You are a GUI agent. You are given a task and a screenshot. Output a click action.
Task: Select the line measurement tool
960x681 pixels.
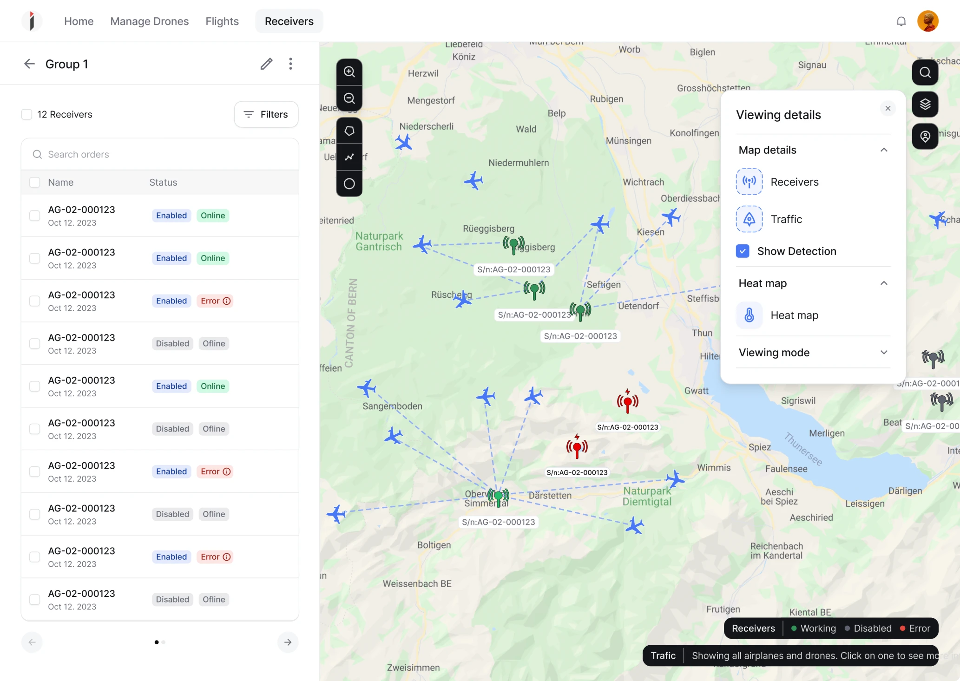[349, 157]
